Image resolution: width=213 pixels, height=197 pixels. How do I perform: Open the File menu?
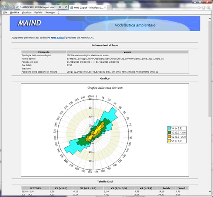click(x=5, y=13)
